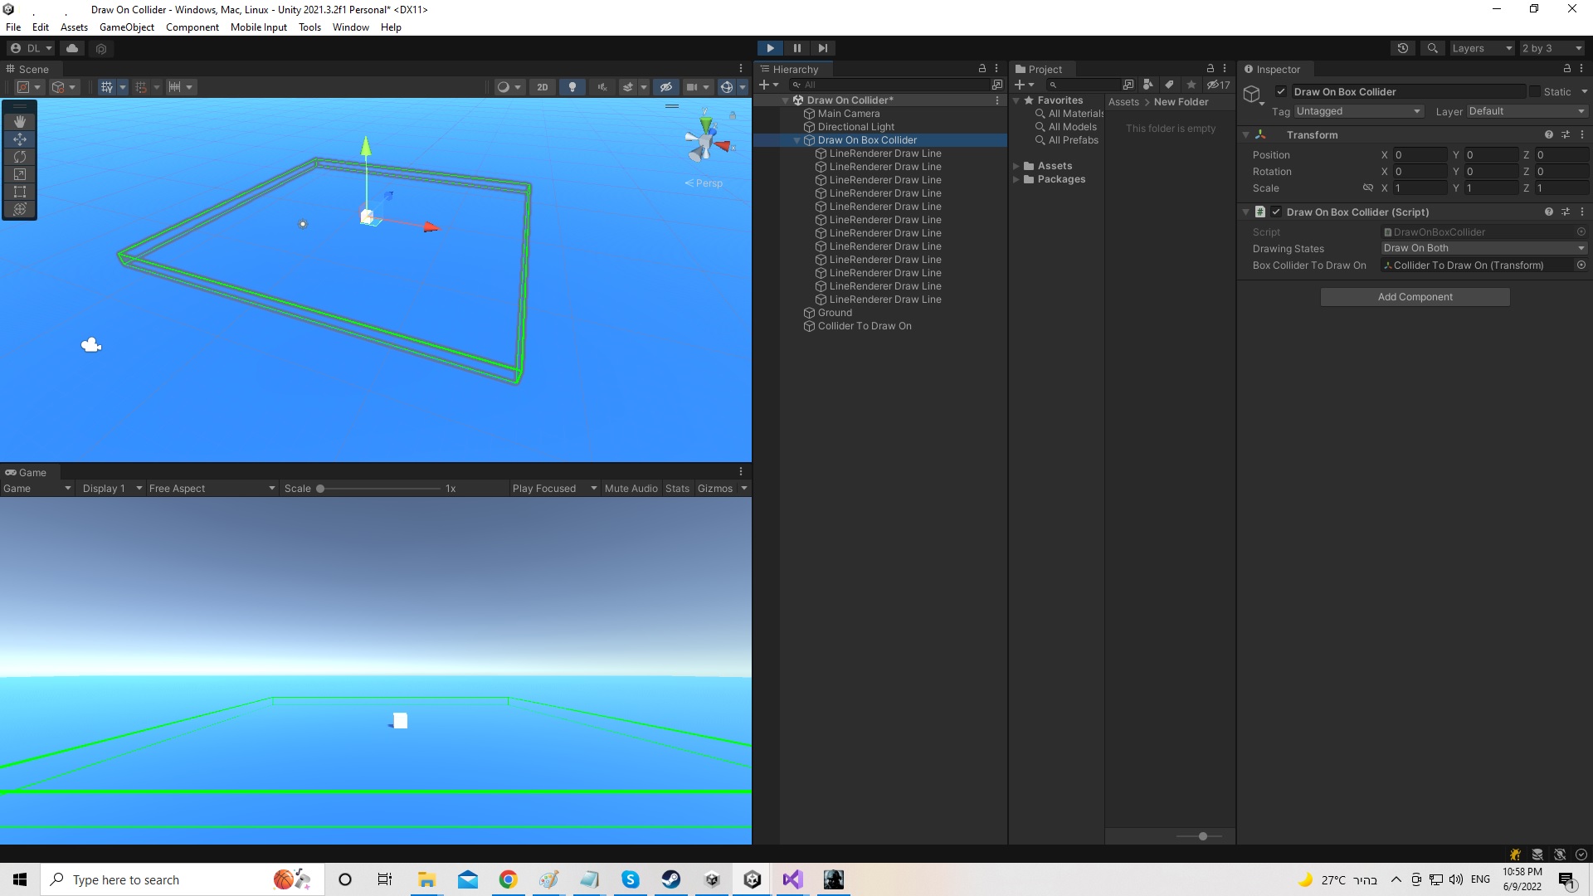Screen dimensions: 1593x896
Task: Enable the Static checkbox
Action: (1535, 92)
